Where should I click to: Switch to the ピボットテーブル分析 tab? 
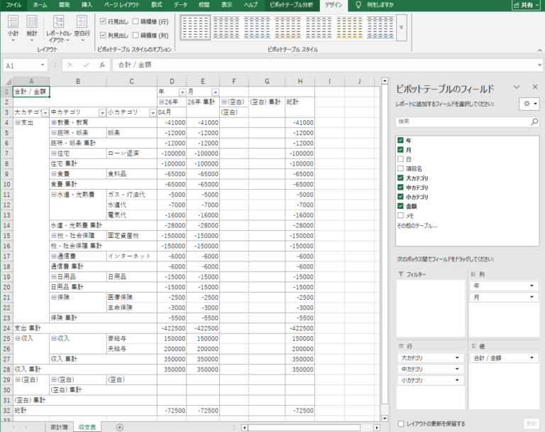291,5
